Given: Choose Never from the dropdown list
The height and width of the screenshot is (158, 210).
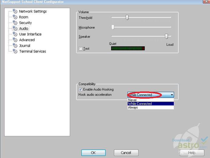Looking at the screenshot, I should pos(151,100).
